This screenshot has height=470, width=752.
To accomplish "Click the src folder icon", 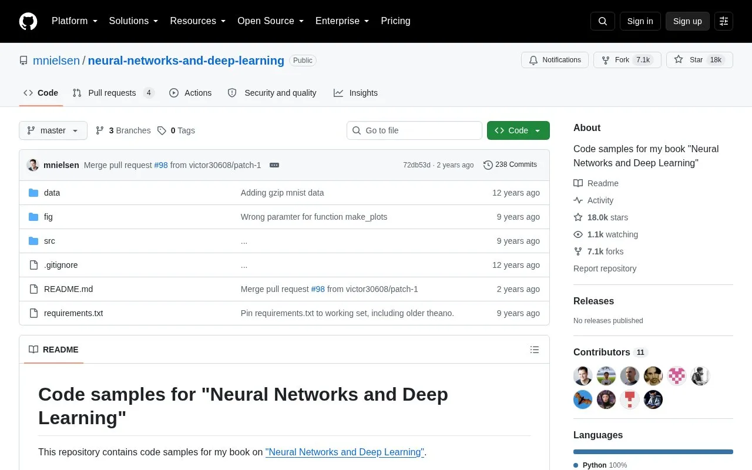I will tap(33, 241).
